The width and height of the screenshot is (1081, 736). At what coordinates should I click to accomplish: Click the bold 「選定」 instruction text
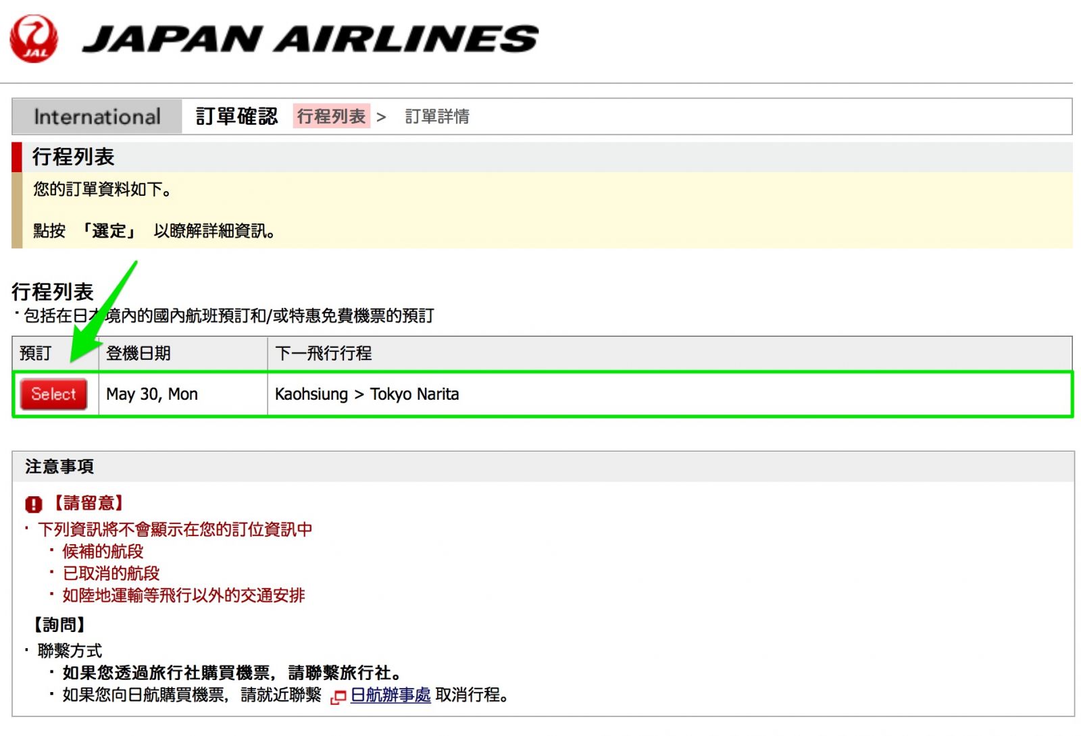click(109, 231)
